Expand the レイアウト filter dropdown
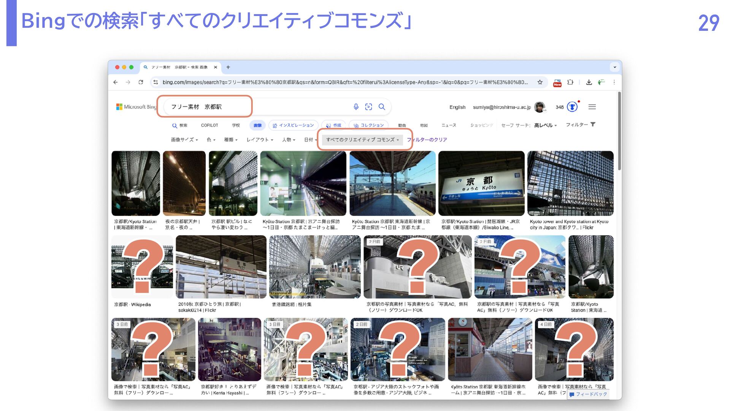Screen dimensions: 730x411 (x=260, y=140)
